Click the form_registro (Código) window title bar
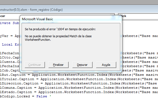The image size is (158, 99). pyautogui.click(x=31, y=10)
